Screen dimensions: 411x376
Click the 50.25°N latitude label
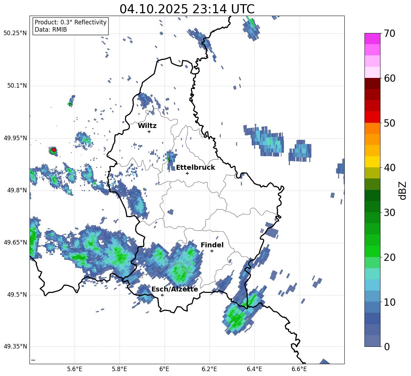point(15,33)
